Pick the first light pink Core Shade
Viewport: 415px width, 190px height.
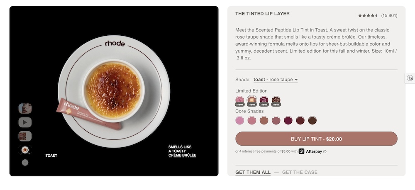[x=239, y=120]
